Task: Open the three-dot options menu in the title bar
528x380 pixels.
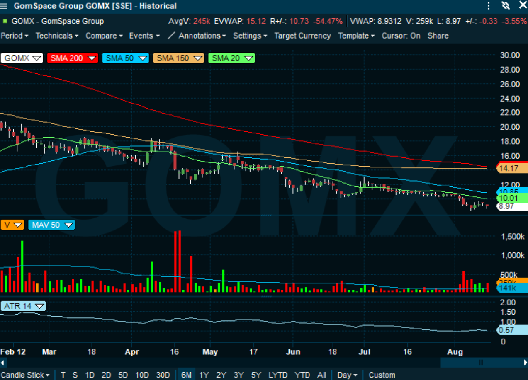Action: click(x=489, y=6)
